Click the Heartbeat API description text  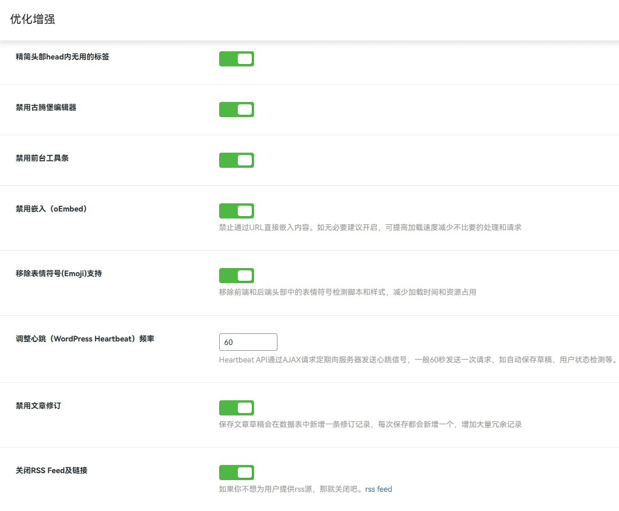[417, 360]
